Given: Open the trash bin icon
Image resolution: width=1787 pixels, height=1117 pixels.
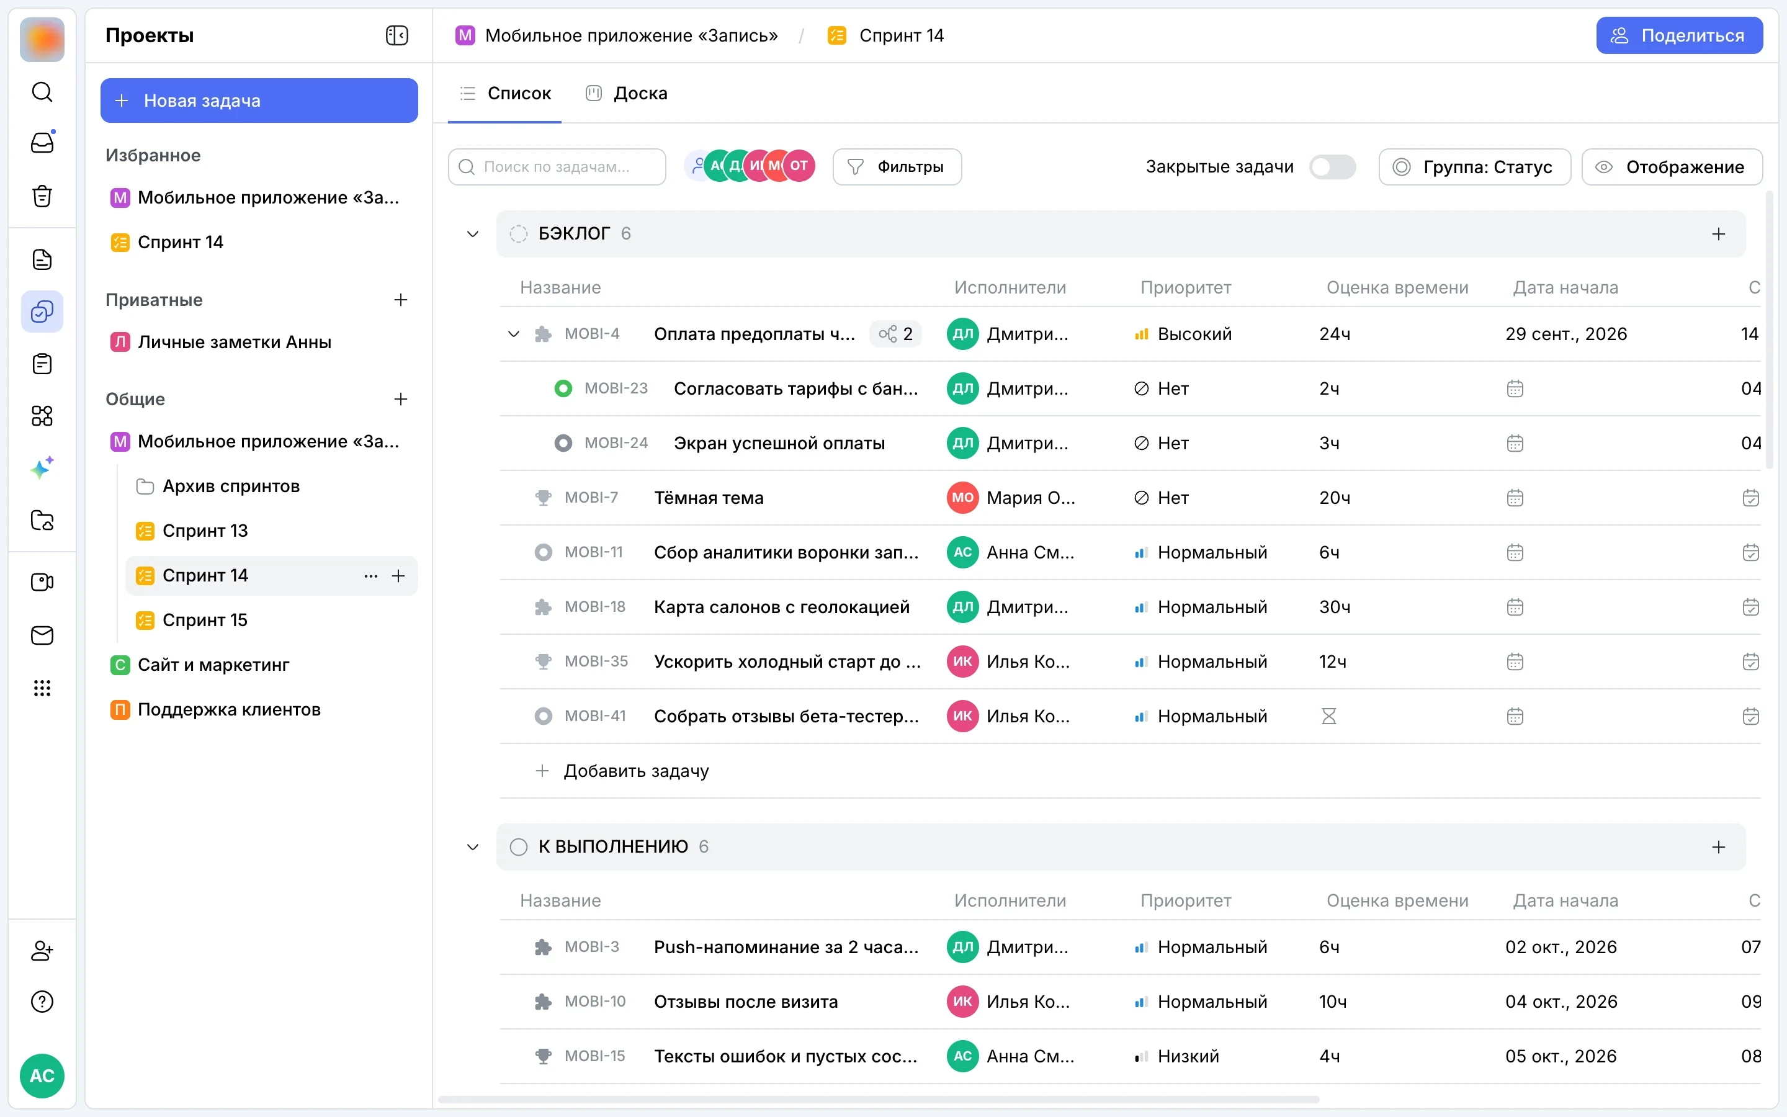Looking at the screenshot, I should click(x=42, y=195).
